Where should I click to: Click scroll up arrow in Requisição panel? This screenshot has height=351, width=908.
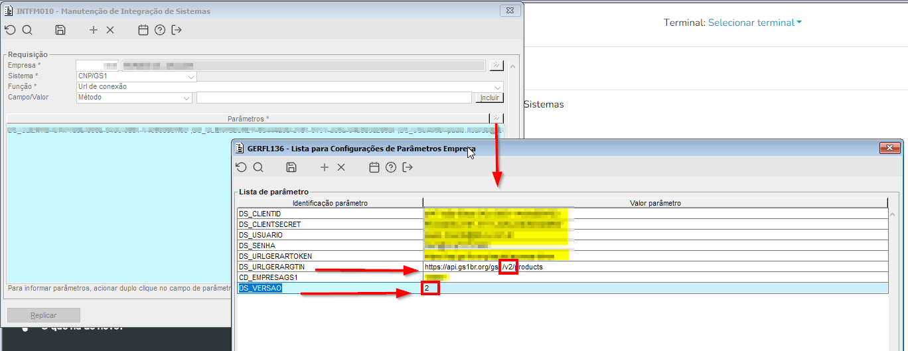[x=512, y=67]
